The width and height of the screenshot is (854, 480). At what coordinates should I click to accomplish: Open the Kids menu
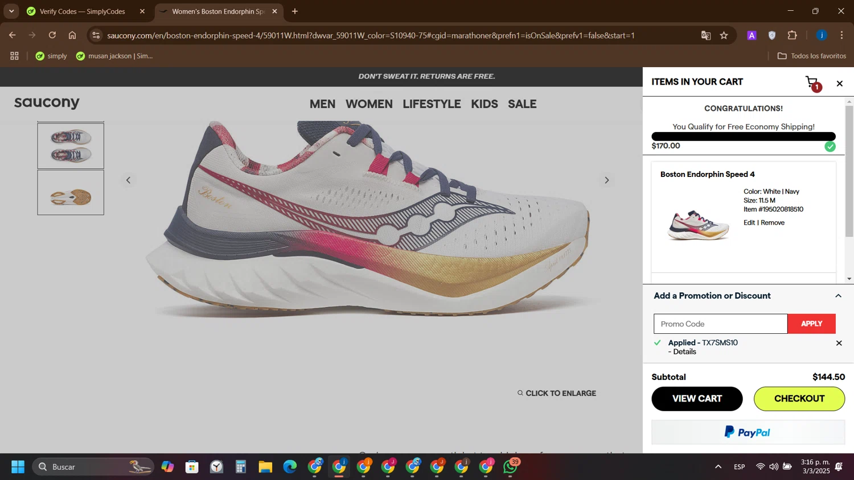click(x=485, y=104)
